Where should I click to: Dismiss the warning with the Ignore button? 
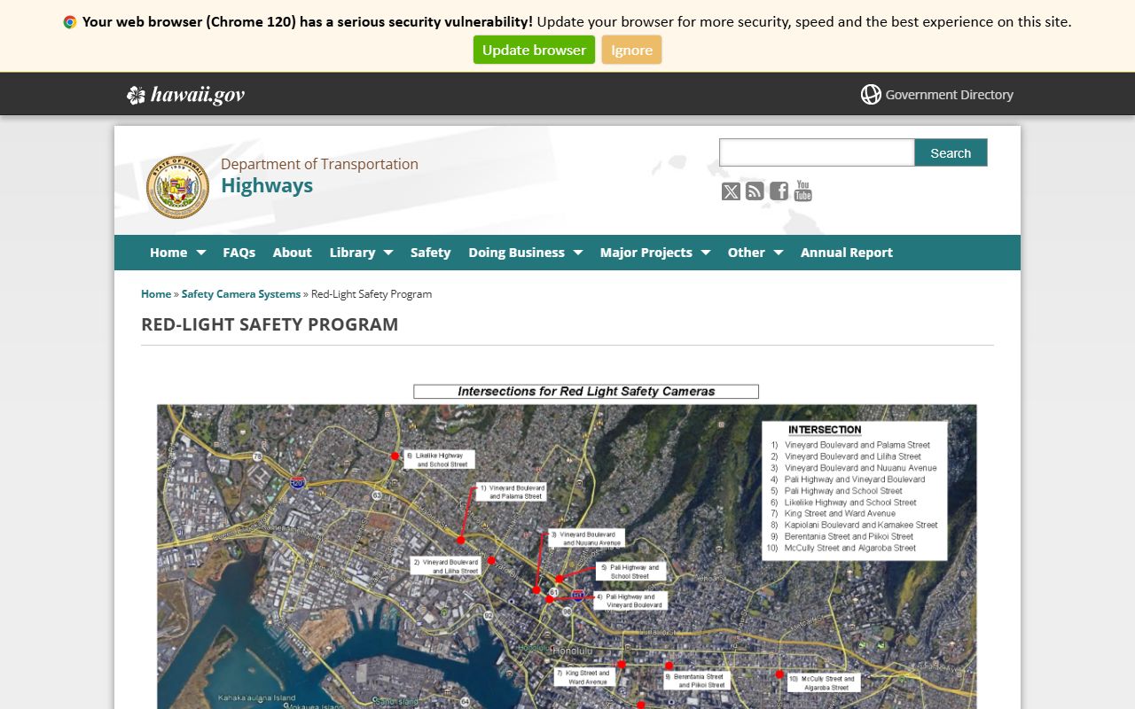click(631, 50)
